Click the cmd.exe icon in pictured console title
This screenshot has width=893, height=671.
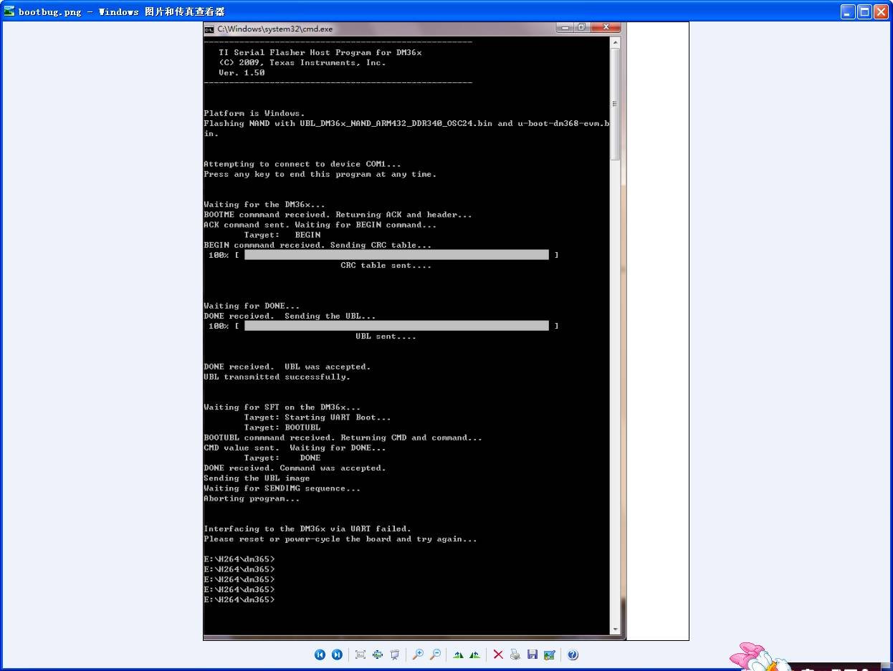(x=209, y=29)
